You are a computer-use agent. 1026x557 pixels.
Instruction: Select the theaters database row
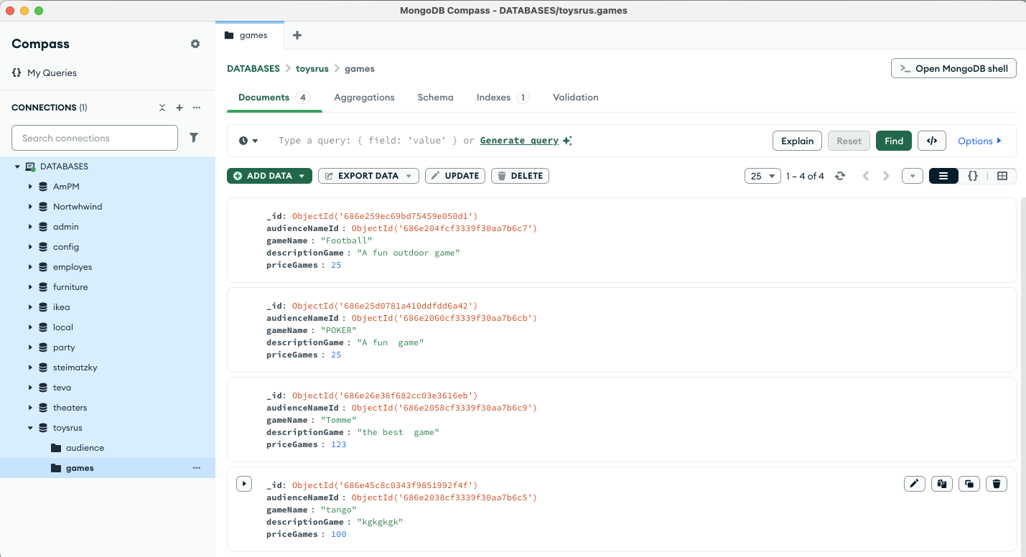tap(108, 408)
